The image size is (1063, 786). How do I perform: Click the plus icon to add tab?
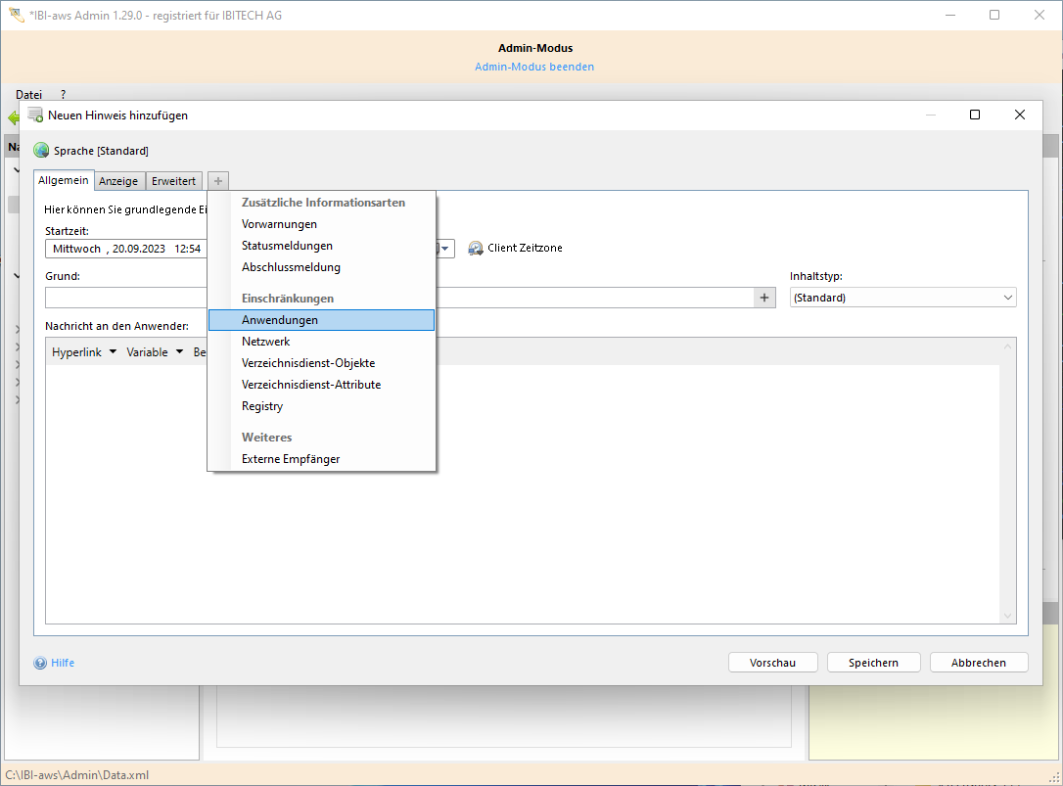coord(218,181)
